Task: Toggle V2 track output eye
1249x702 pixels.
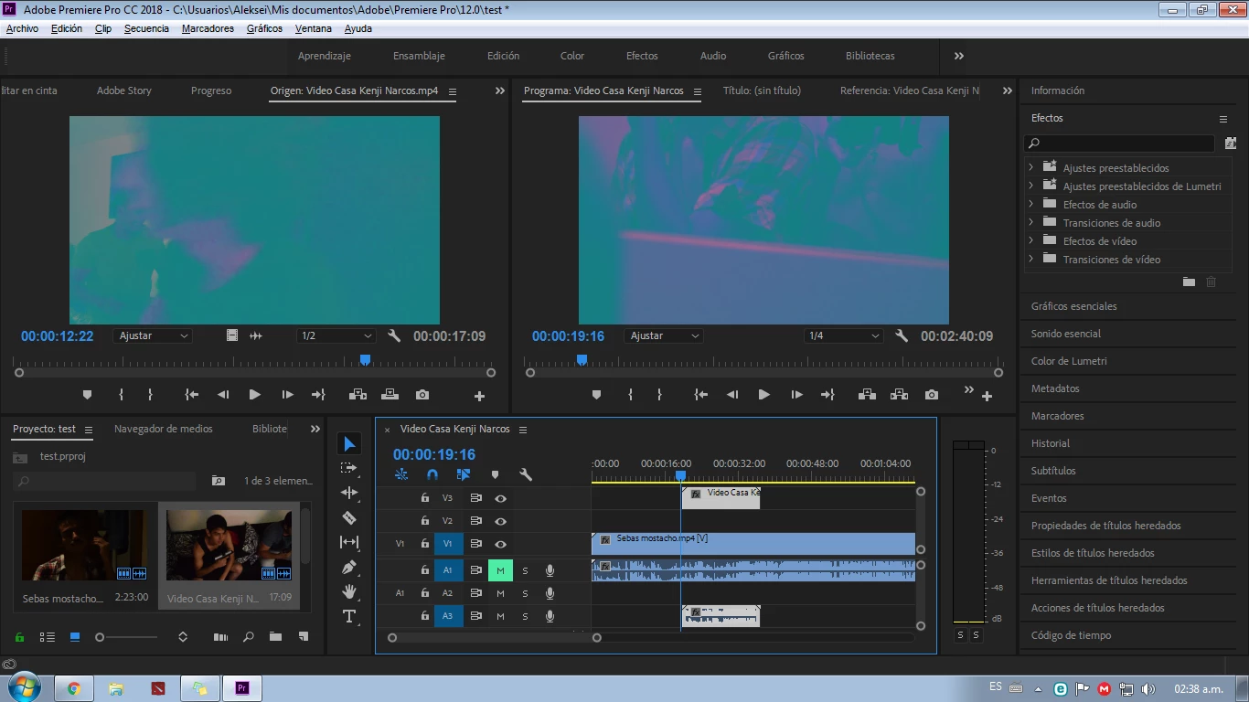Action: [500, 521]
